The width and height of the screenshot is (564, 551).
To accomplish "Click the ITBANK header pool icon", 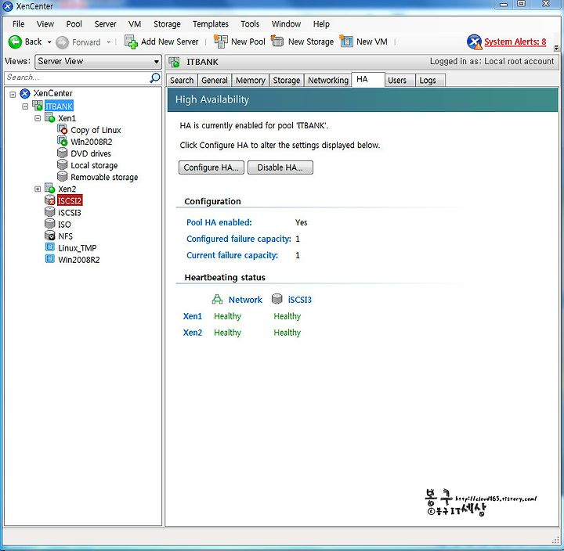I will 174,62.
